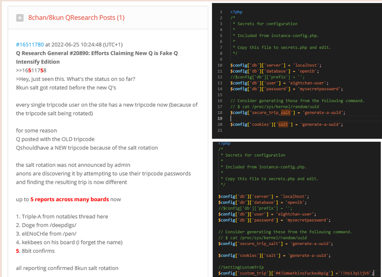The image size is (382, 277).
Task: Click 'mysecretpassword' value in the upper code editor
Action: click(320, 89)
